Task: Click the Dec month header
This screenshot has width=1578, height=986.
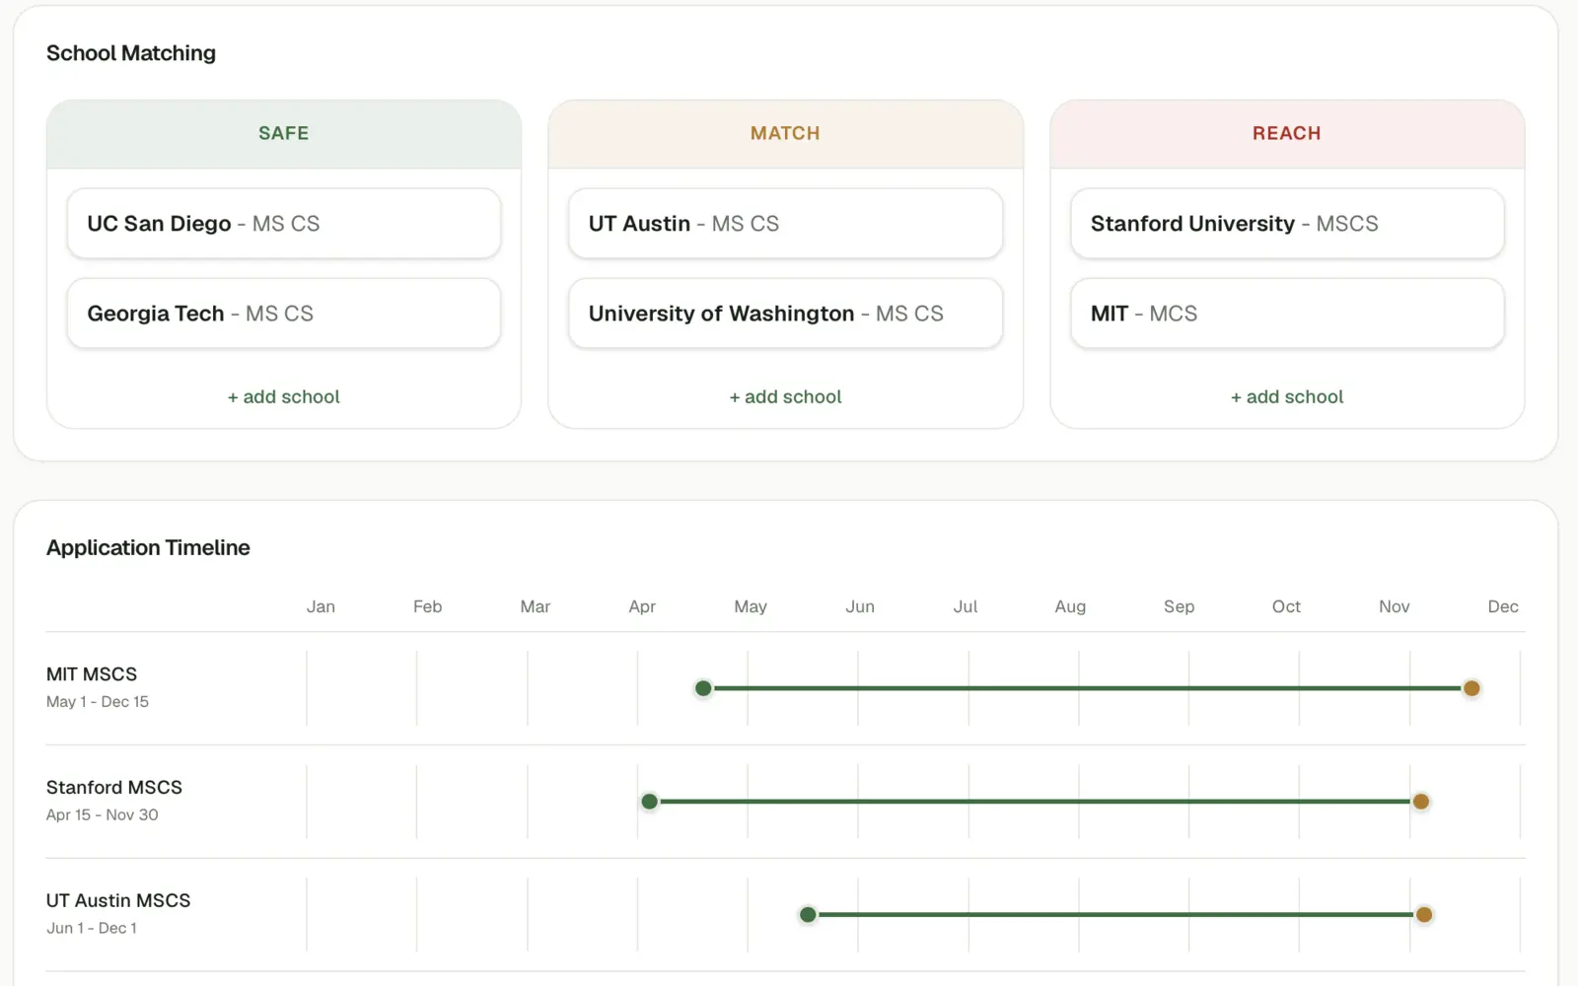Action: pyautogui.click(x=1503, y=606)
